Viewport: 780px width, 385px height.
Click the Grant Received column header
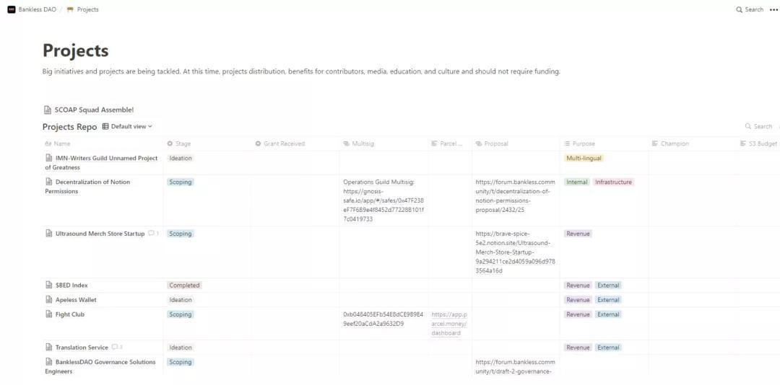(x=284, y=143)
